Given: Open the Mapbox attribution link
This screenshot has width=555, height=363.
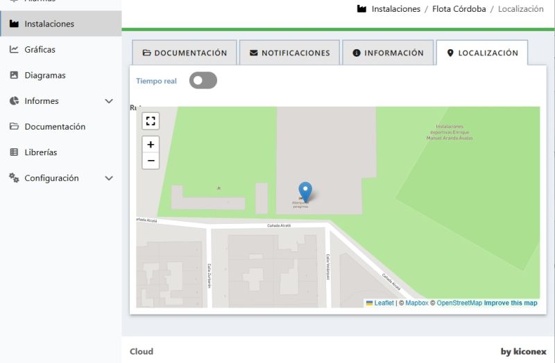Looking at the screenshot, I should point(417,303).
